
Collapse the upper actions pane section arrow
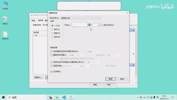click(x=133, y=30)
